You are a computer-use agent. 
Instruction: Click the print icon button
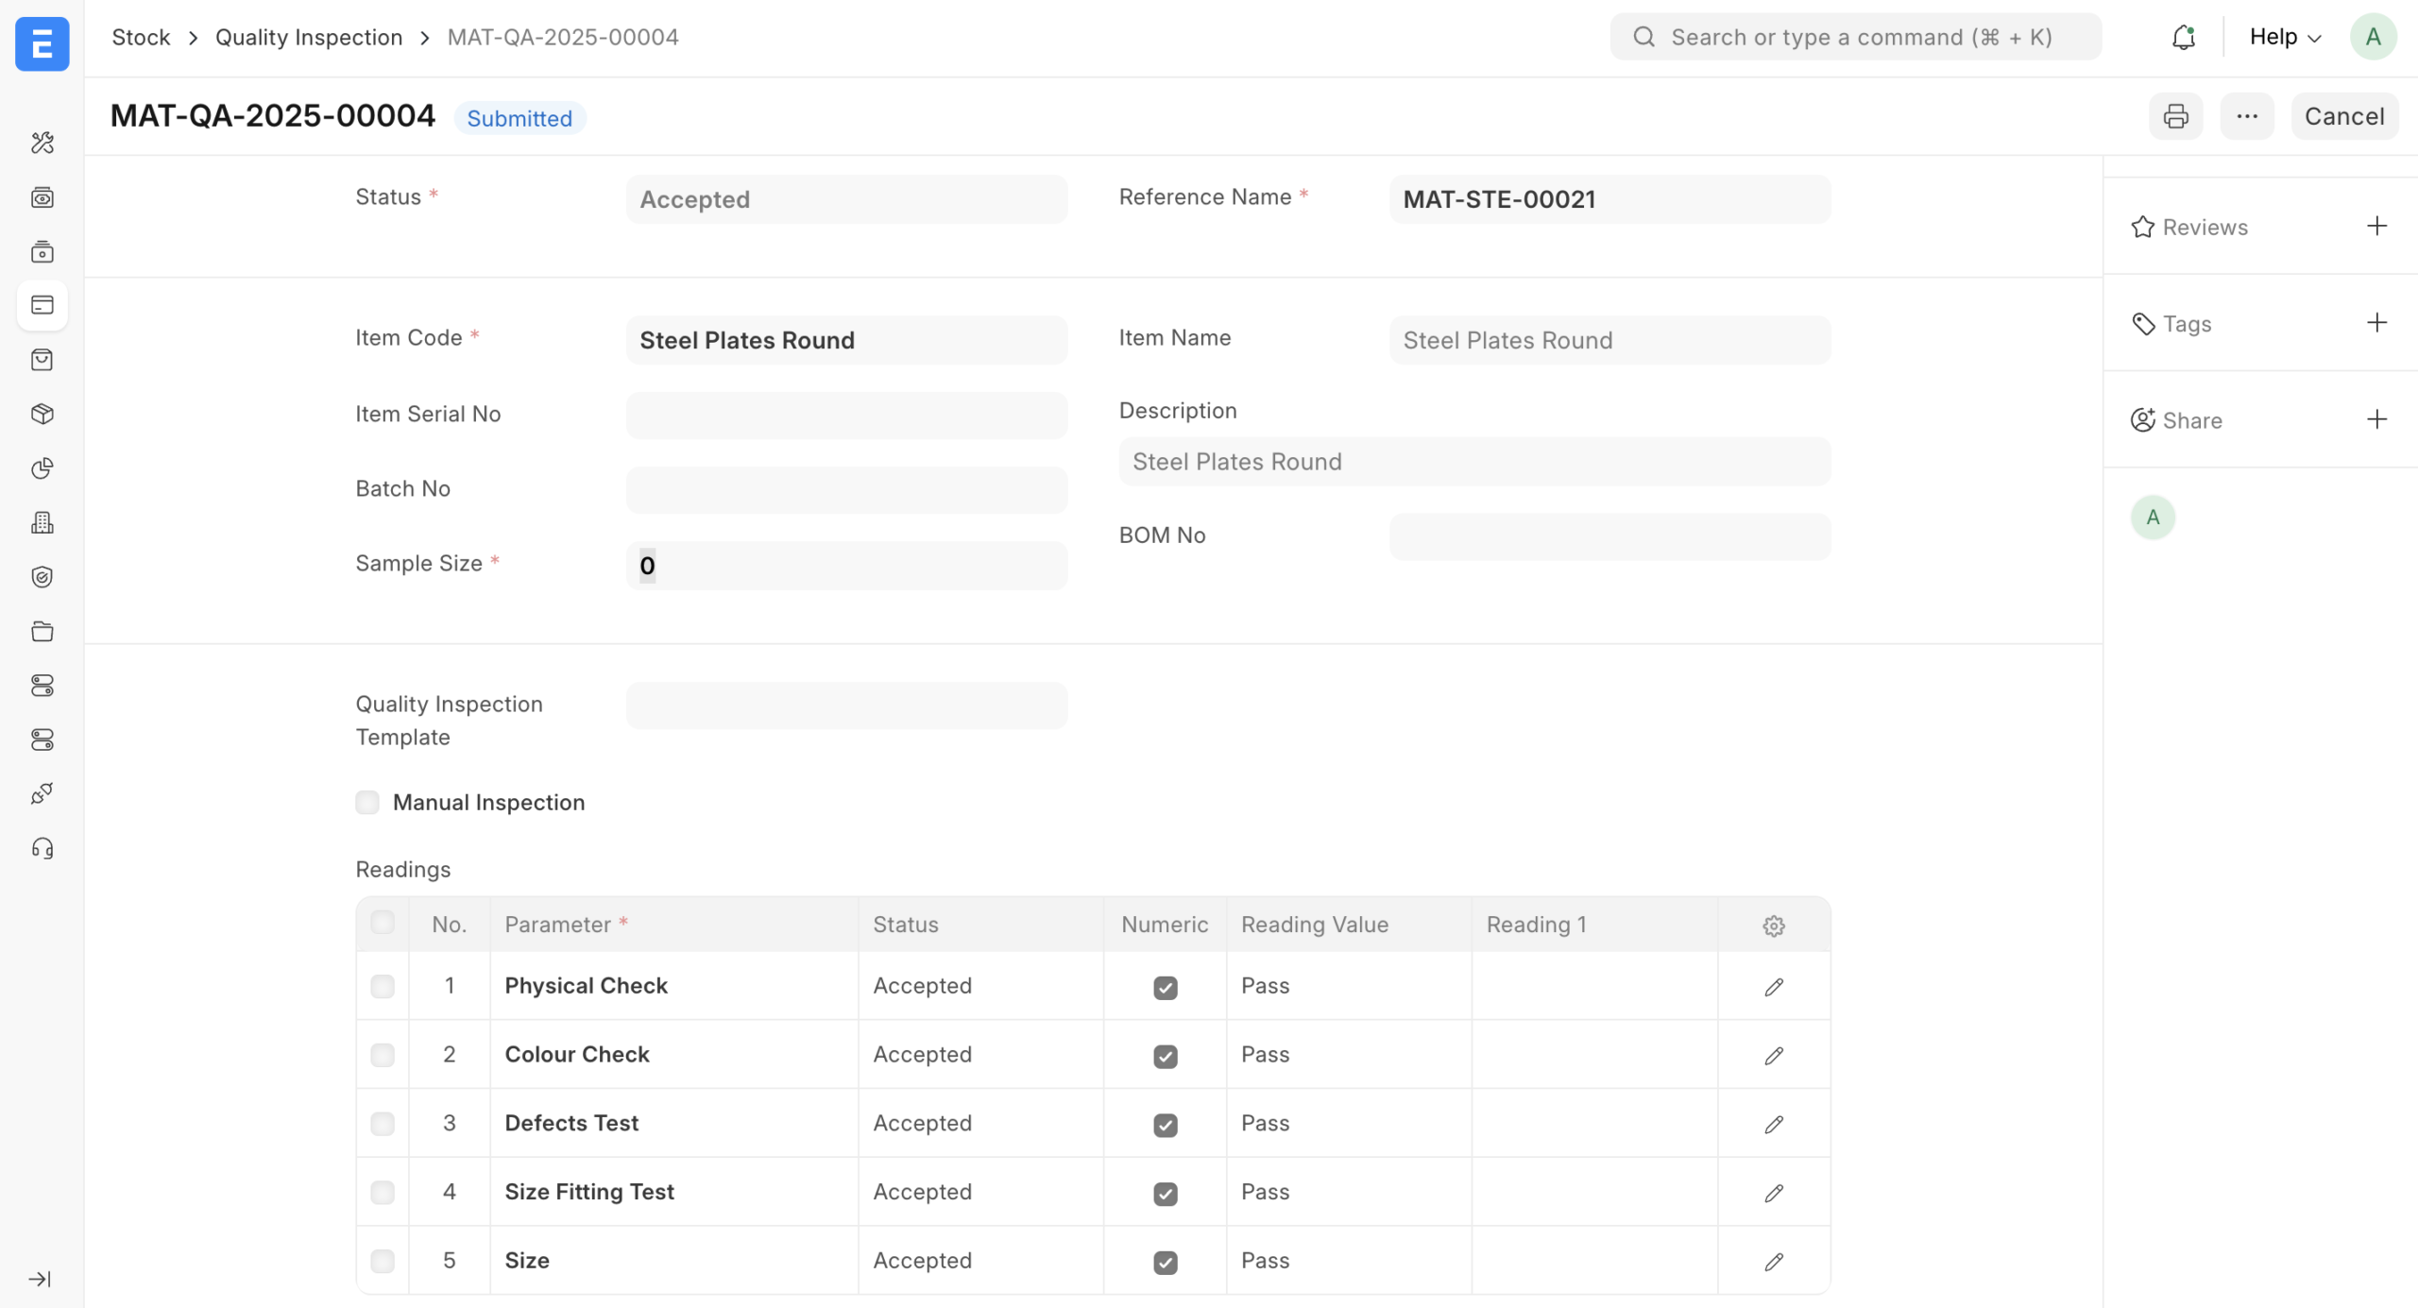2175,116
